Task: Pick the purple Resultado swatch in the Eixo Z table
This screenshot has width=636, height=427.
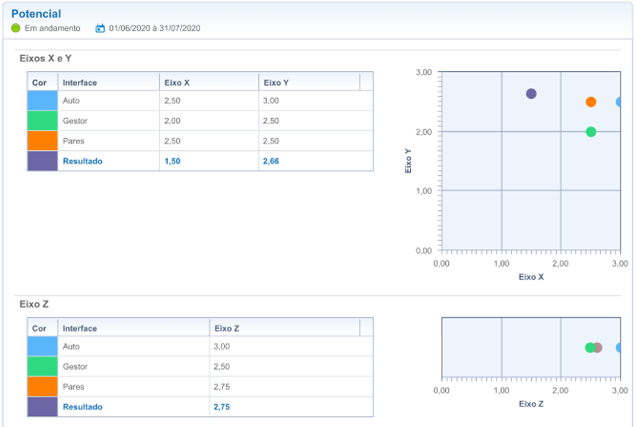Action: pyautogui.click(x=42, y=406)
